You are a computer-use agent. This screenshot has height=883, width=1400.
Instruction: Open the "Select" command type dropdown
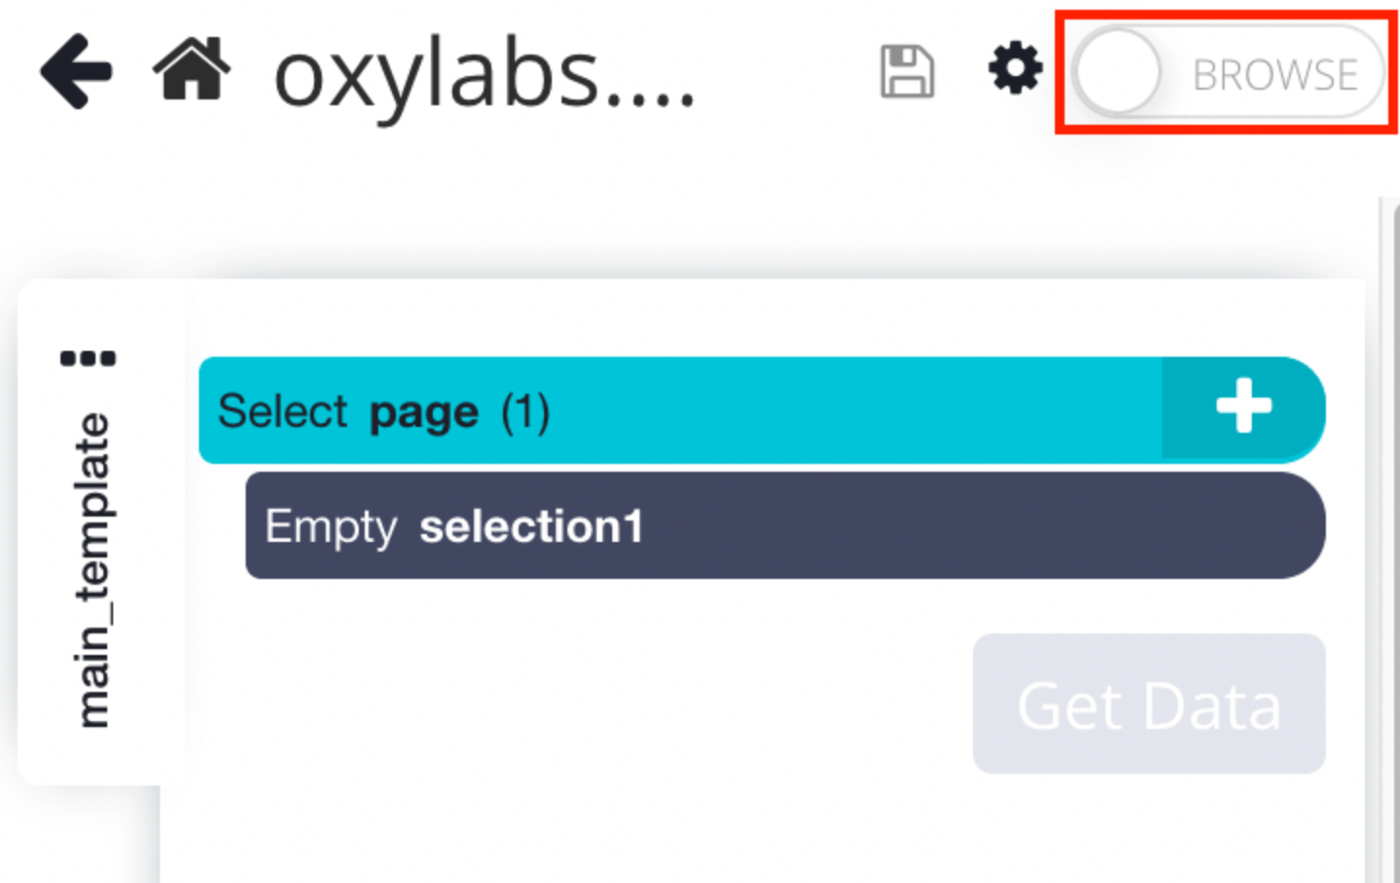(283, 411)
